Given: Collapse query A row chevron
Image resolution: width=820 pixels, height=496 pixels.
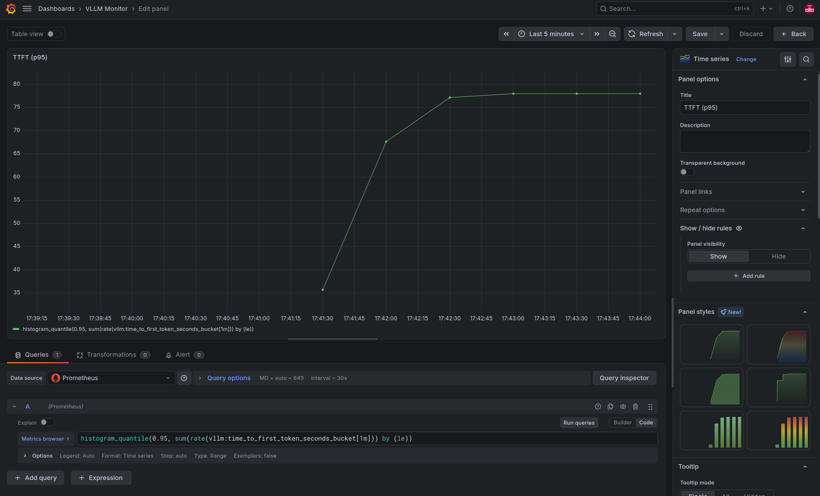Looking at the screenshot, I should point(14,407).
